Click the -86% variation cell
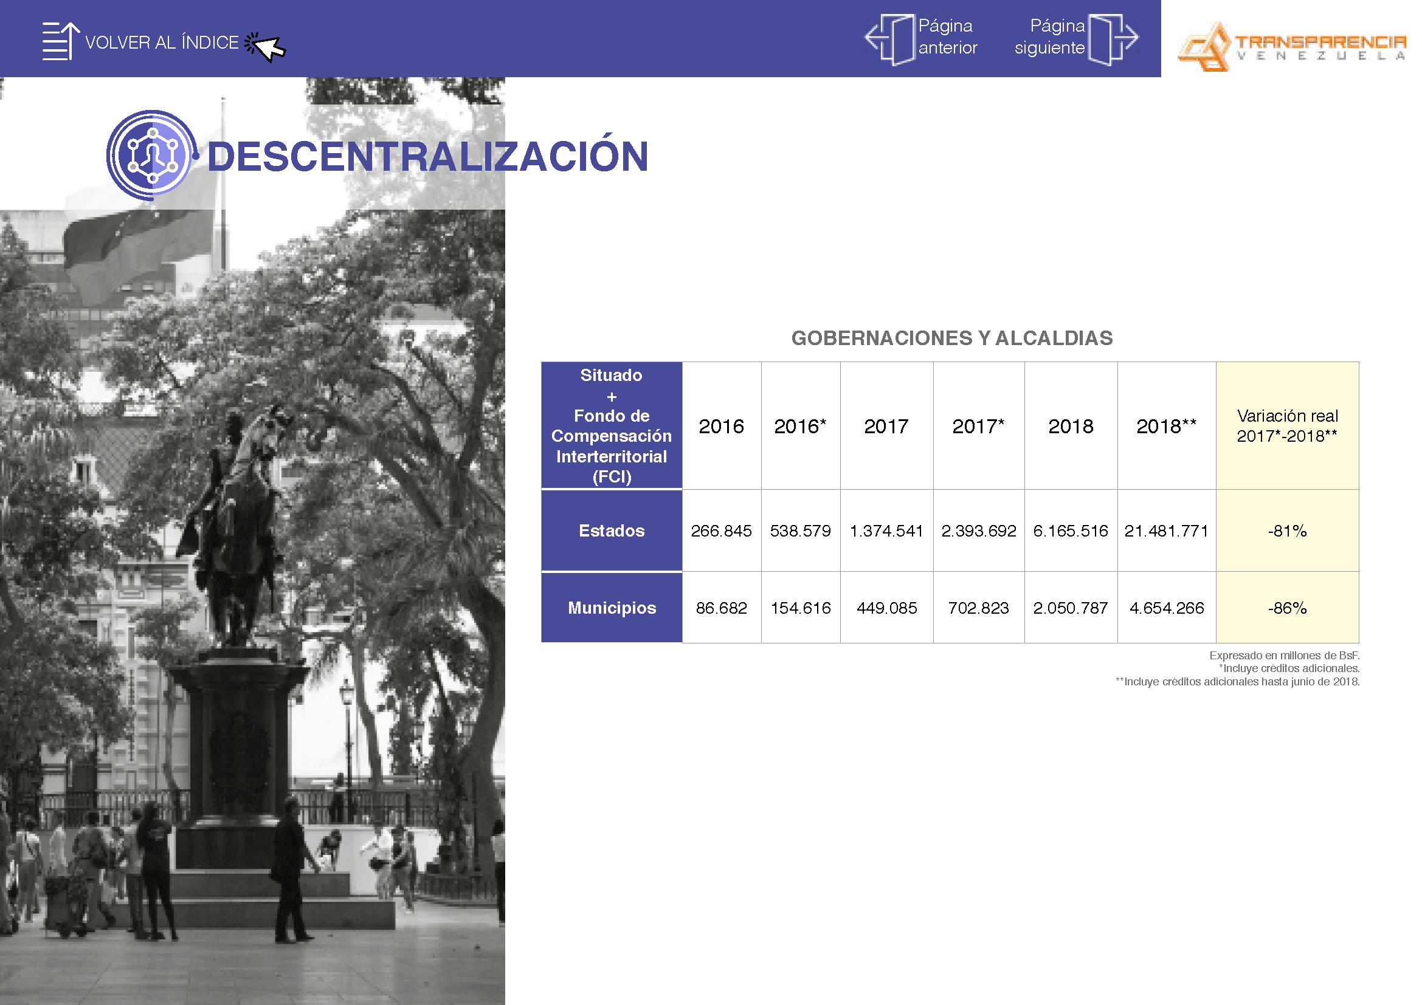The width and height of the screenshot is (1422, 1005). (1287, 608)
